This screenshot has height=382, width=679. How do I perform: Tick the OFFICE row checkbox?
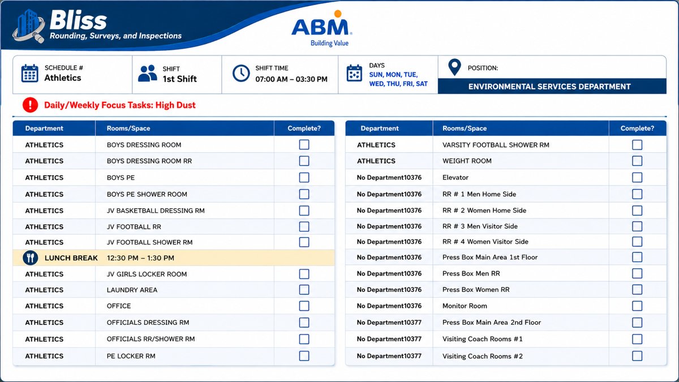(x=304, y=306)
